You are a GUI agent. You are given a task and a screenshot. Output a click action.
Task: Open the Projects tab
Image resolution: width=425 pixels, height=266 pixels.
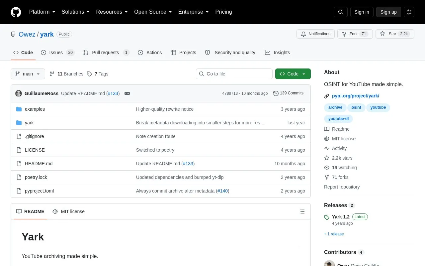click(x=183, y=53)
